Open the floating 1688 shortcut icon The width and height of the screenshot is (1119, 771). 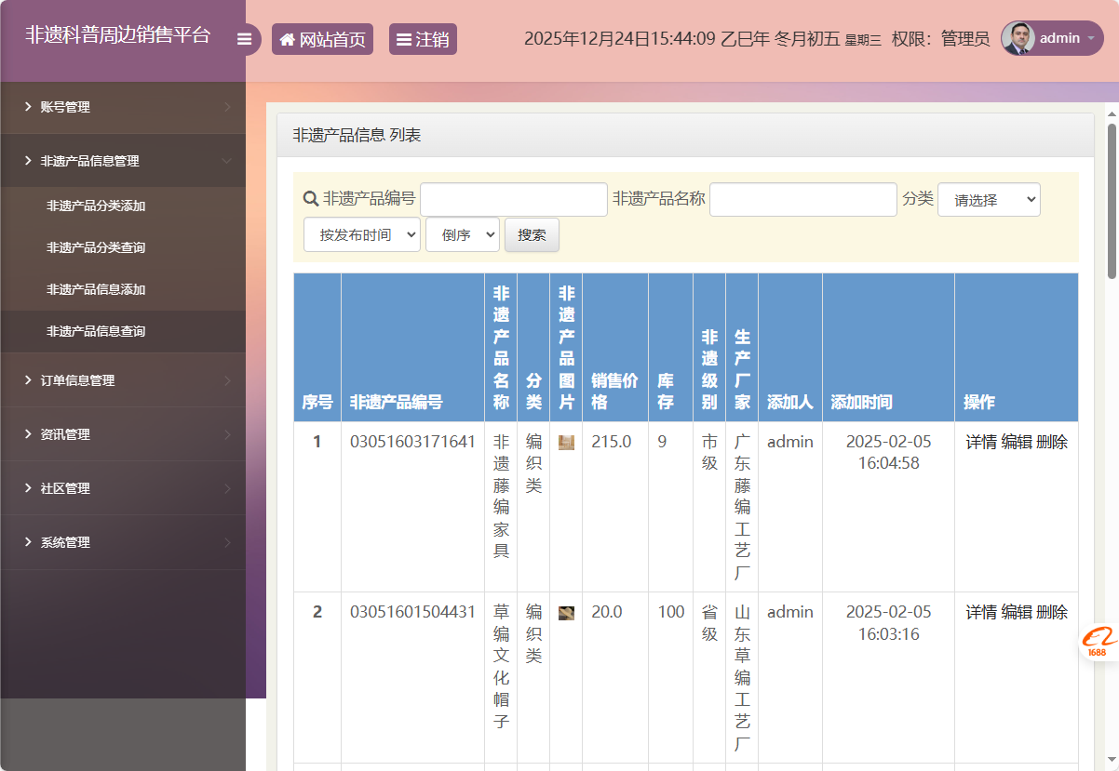click(1099, 643)
